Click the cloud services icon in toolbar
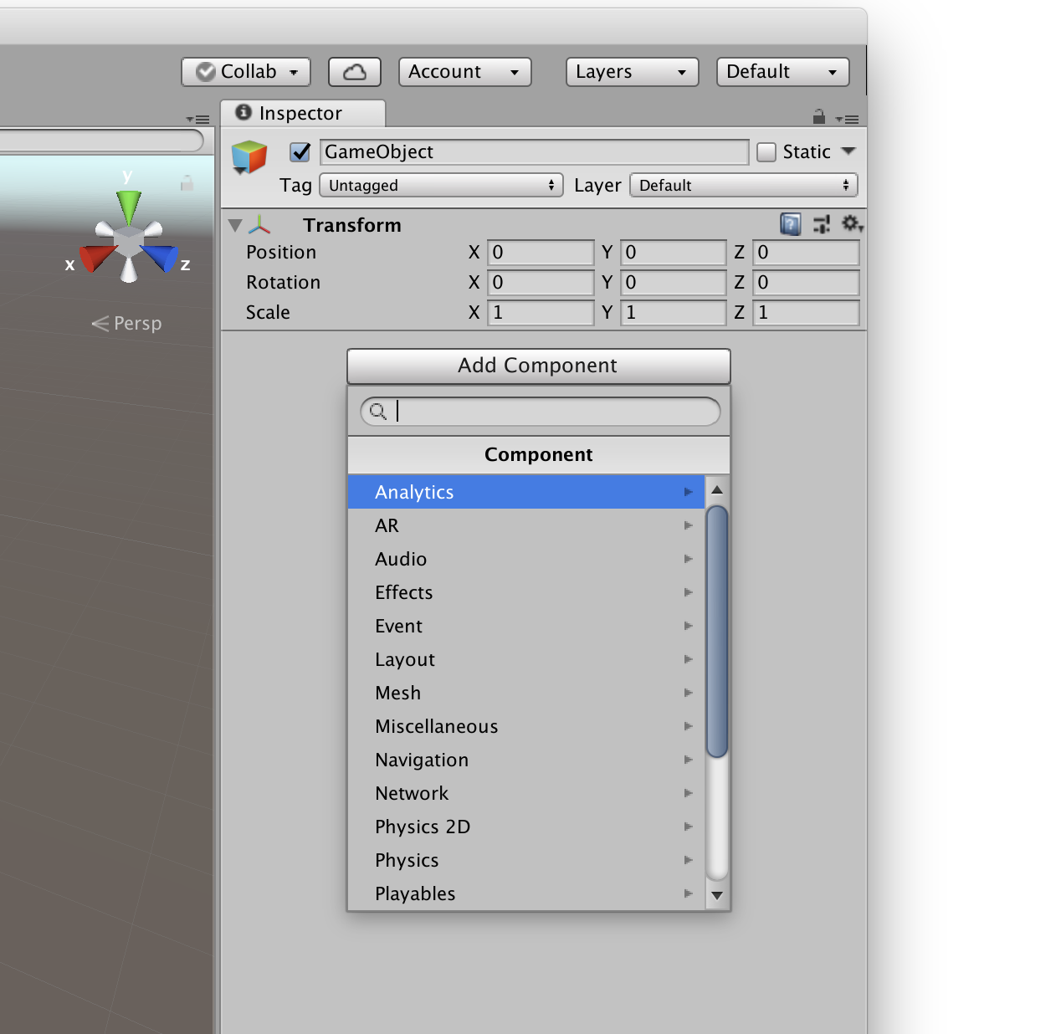The image size is (1061, 1034). (354, 71)
